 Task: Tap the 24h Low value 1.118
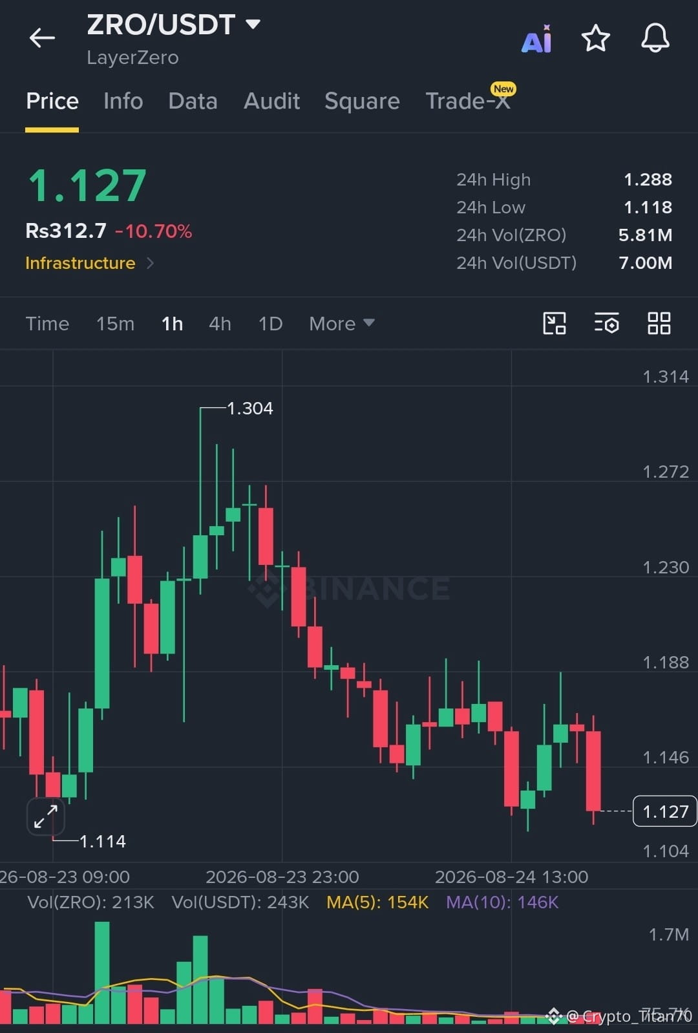click(648, 208)
